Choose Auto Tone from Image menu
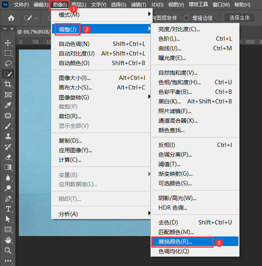Screen dimensions: 262x266 click(102, 44)
